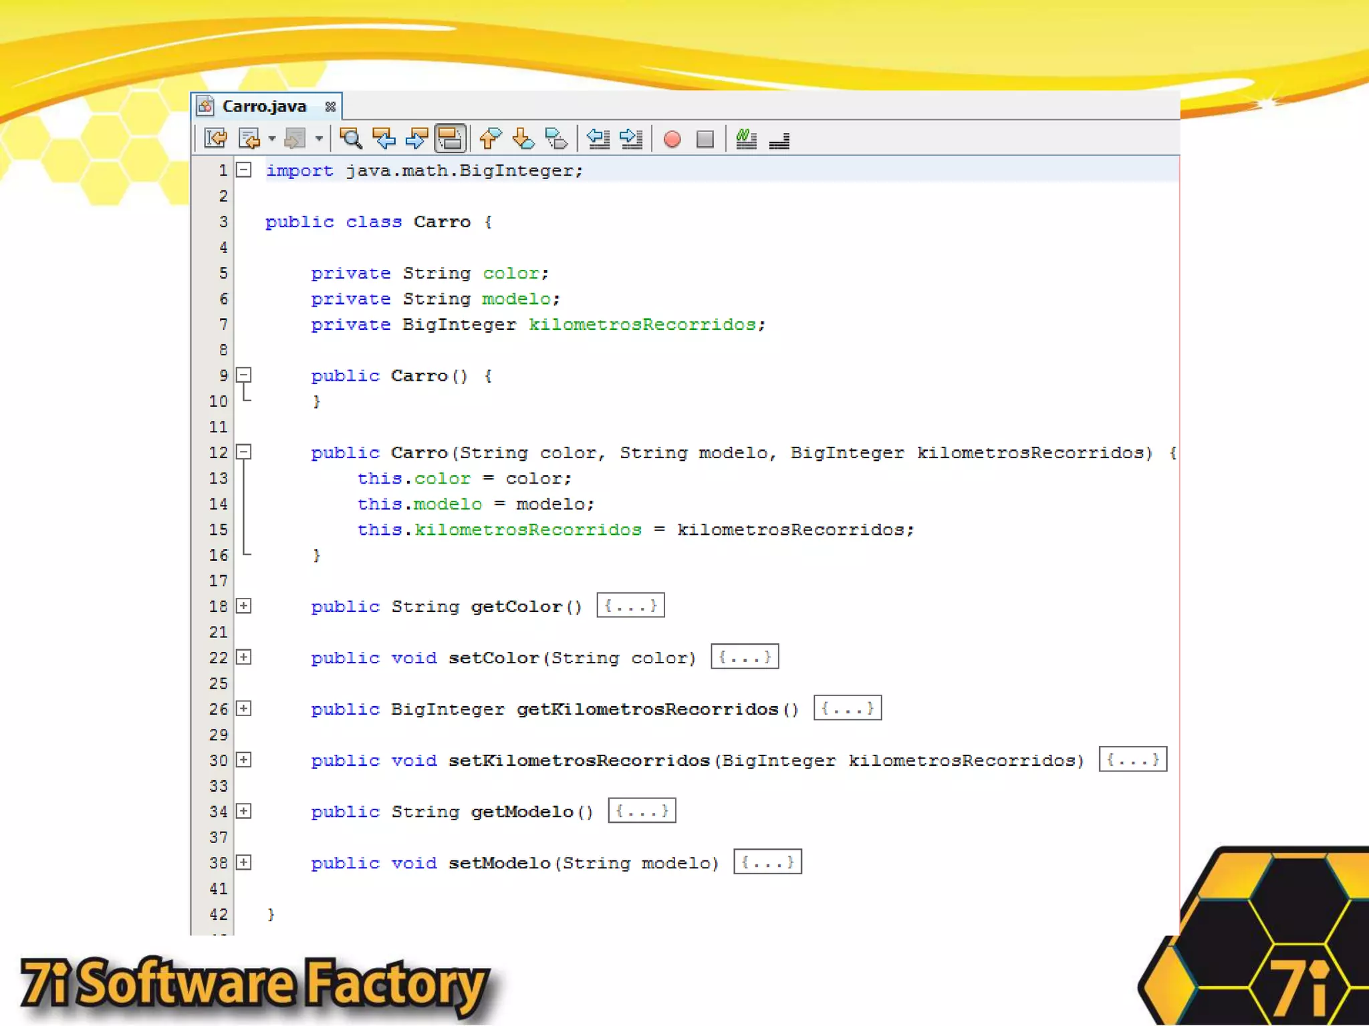Close the Carro.java tab
1369x1026 pixels.
(330, 107)
